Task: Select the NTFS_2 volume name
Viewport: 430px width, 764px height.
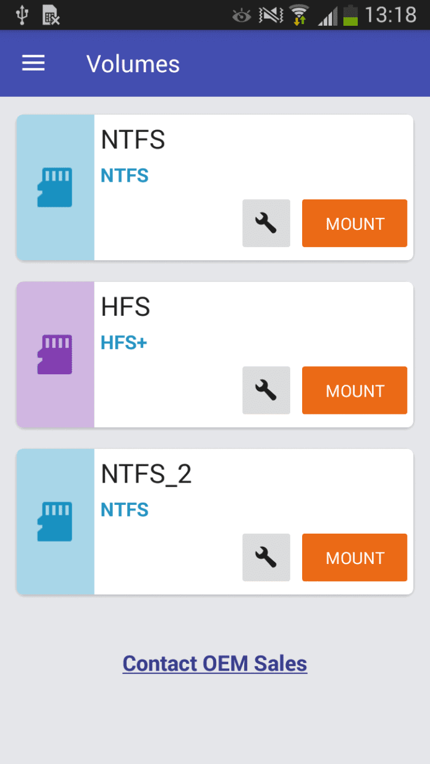Action: tap(146, 475)
